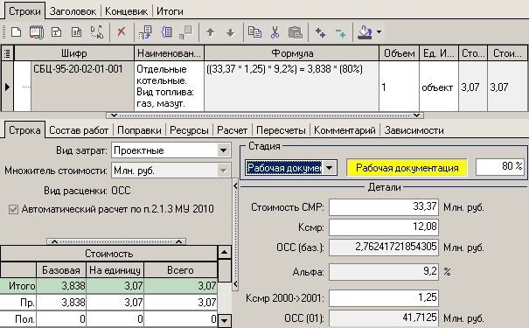
Task: Move the row down with the arrow icon
Action: tap(231, 32)
